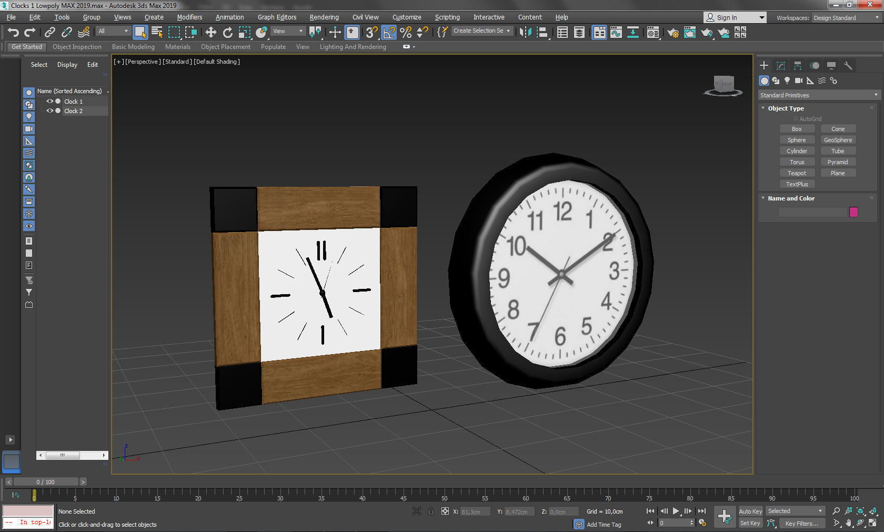Open the Standard Primitives dropdown
The width and height of the screenshot is (884, 532).
[819, 95]
